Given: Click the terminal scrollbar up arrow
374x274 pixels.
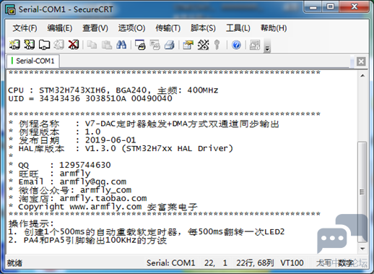Looking at the screenshot, I should 362,76.
